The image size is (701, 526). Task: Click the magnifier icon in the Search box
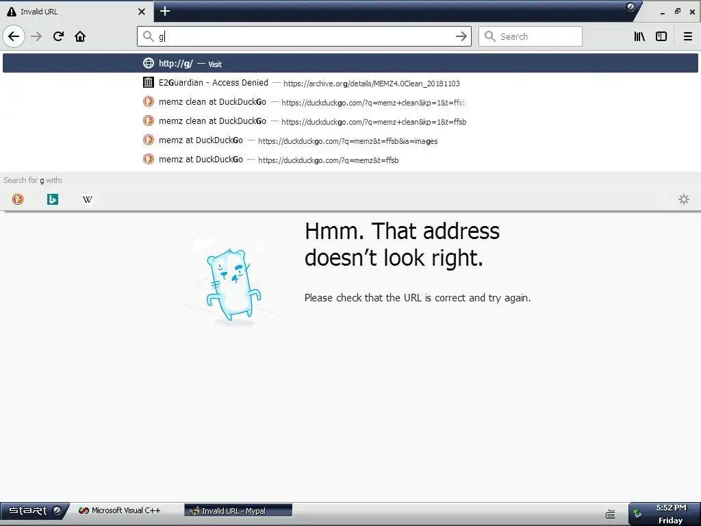point(490,36)
